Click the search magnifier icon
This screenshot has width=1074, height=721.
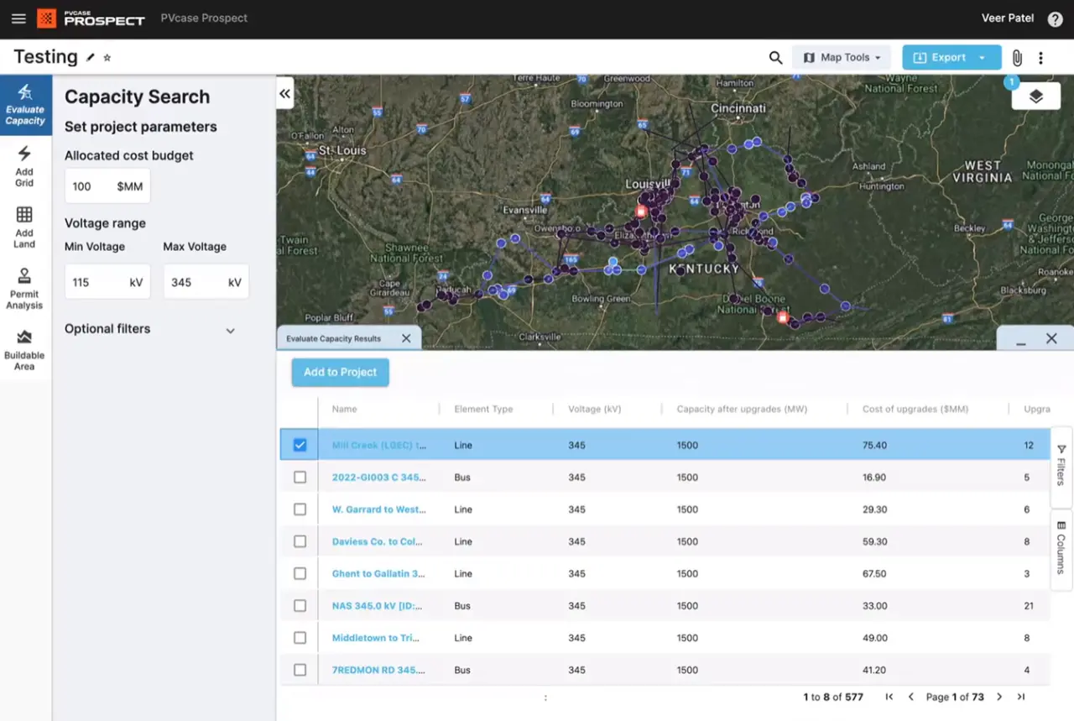pyautogui.click(x=775, y=58)
